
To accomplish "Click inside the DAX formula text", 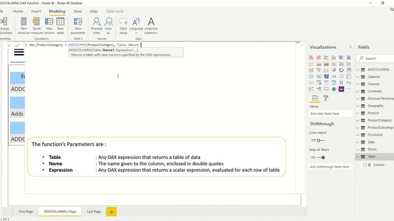I will [85, 45].
